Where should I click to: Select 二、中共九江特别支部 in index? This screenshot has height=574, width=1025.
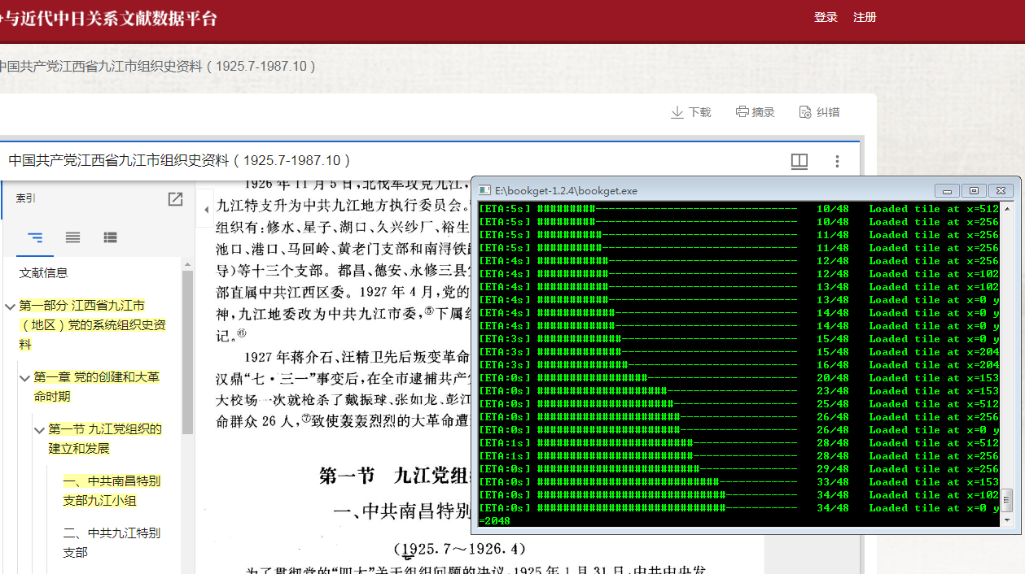(112, 542)
